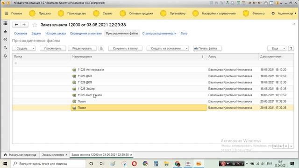
Task: Select the 11026 Лист заказа file row
Action: pyautogui.click(x=153, y=95)
